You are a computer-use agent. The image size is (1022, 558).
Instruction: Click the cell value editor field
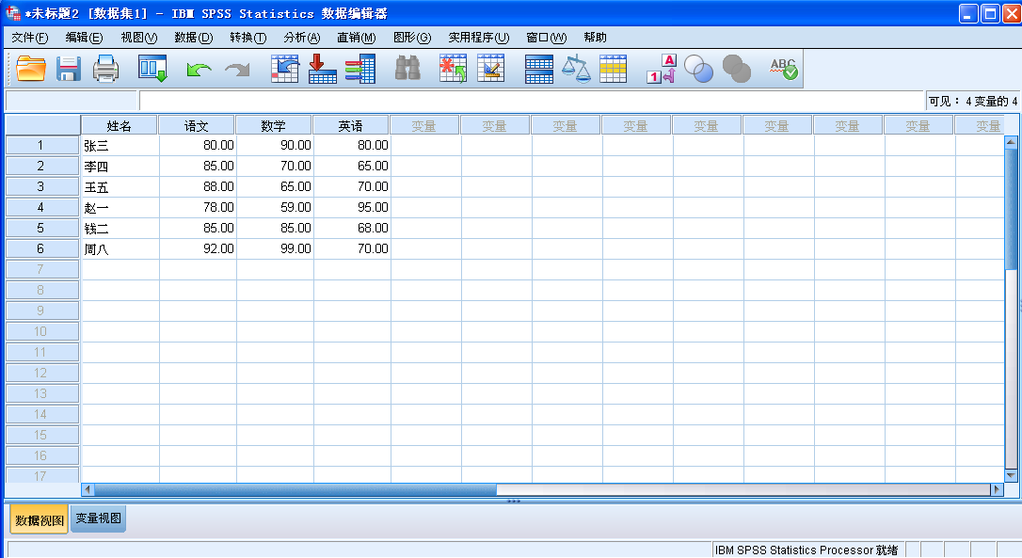point(531,101)
